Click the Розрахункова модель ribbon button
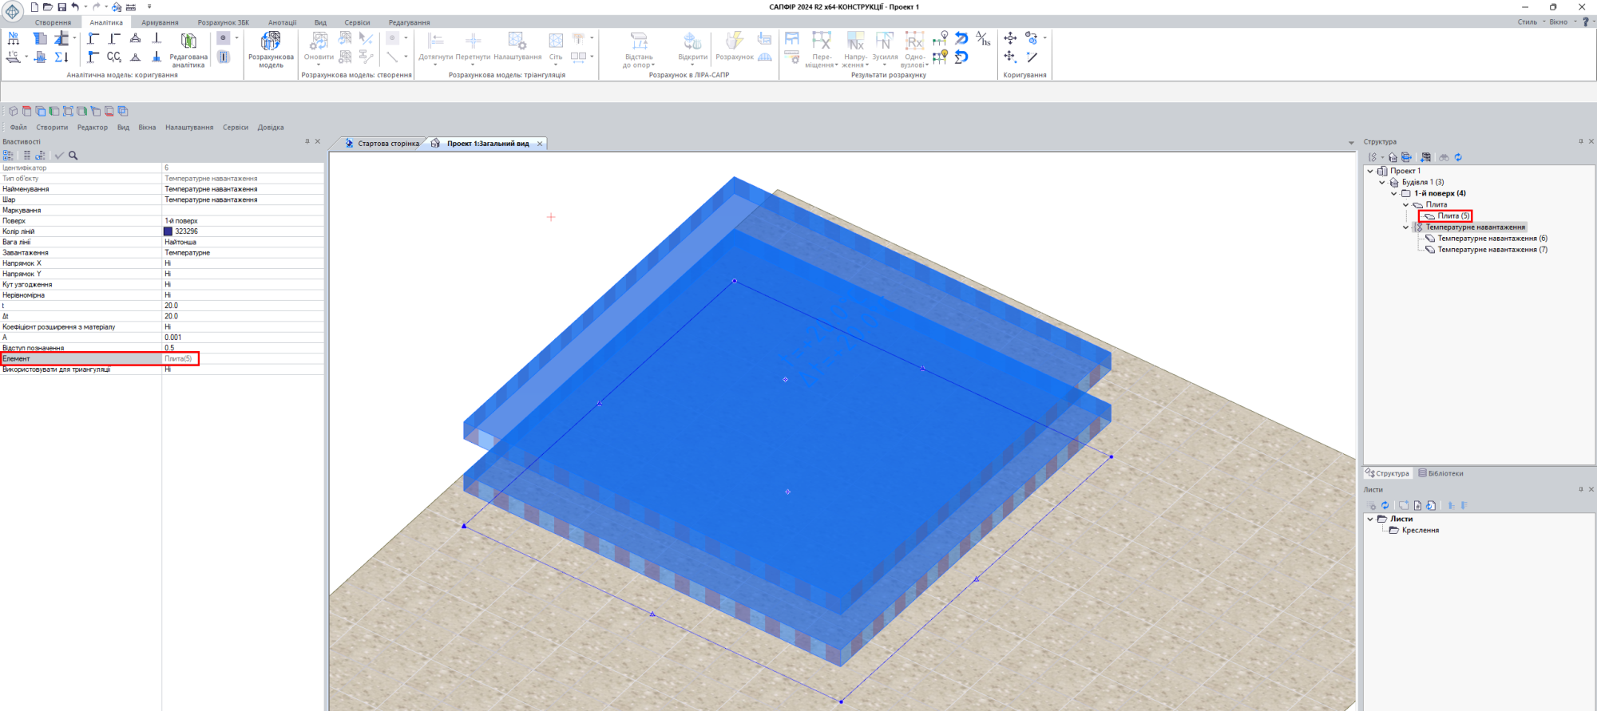The image size is (1597, 711). (271, 48)
